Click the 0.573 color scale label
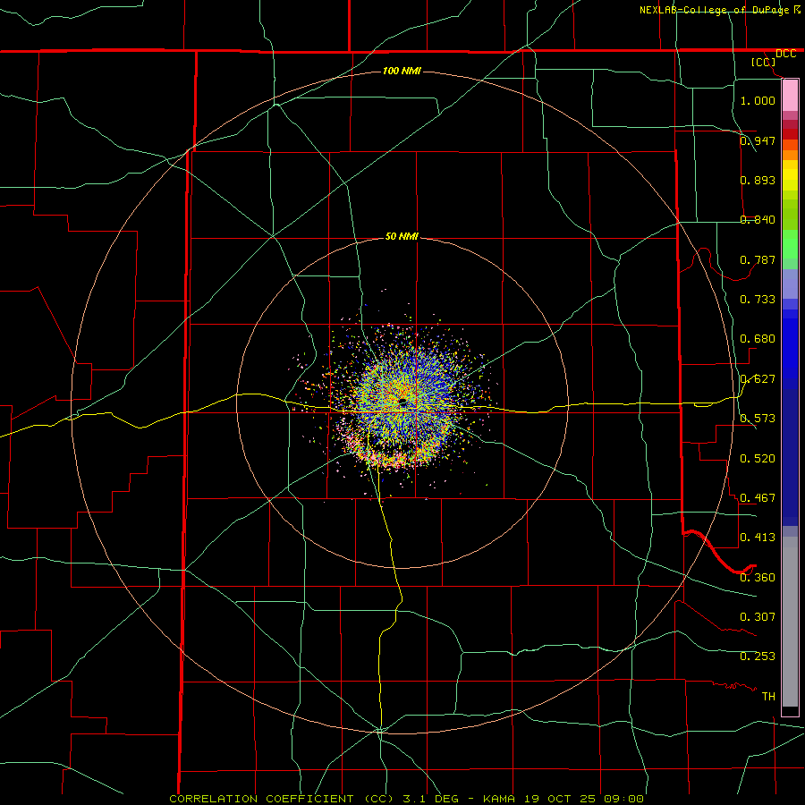Image resolution: width=805 pixels, height=805 pixels. coord(758,418)
